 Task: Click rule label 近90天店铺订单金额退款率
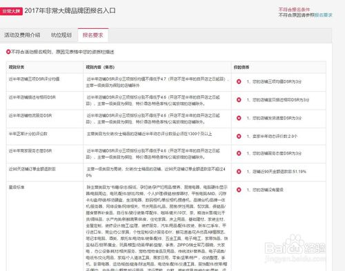point(32,169)
